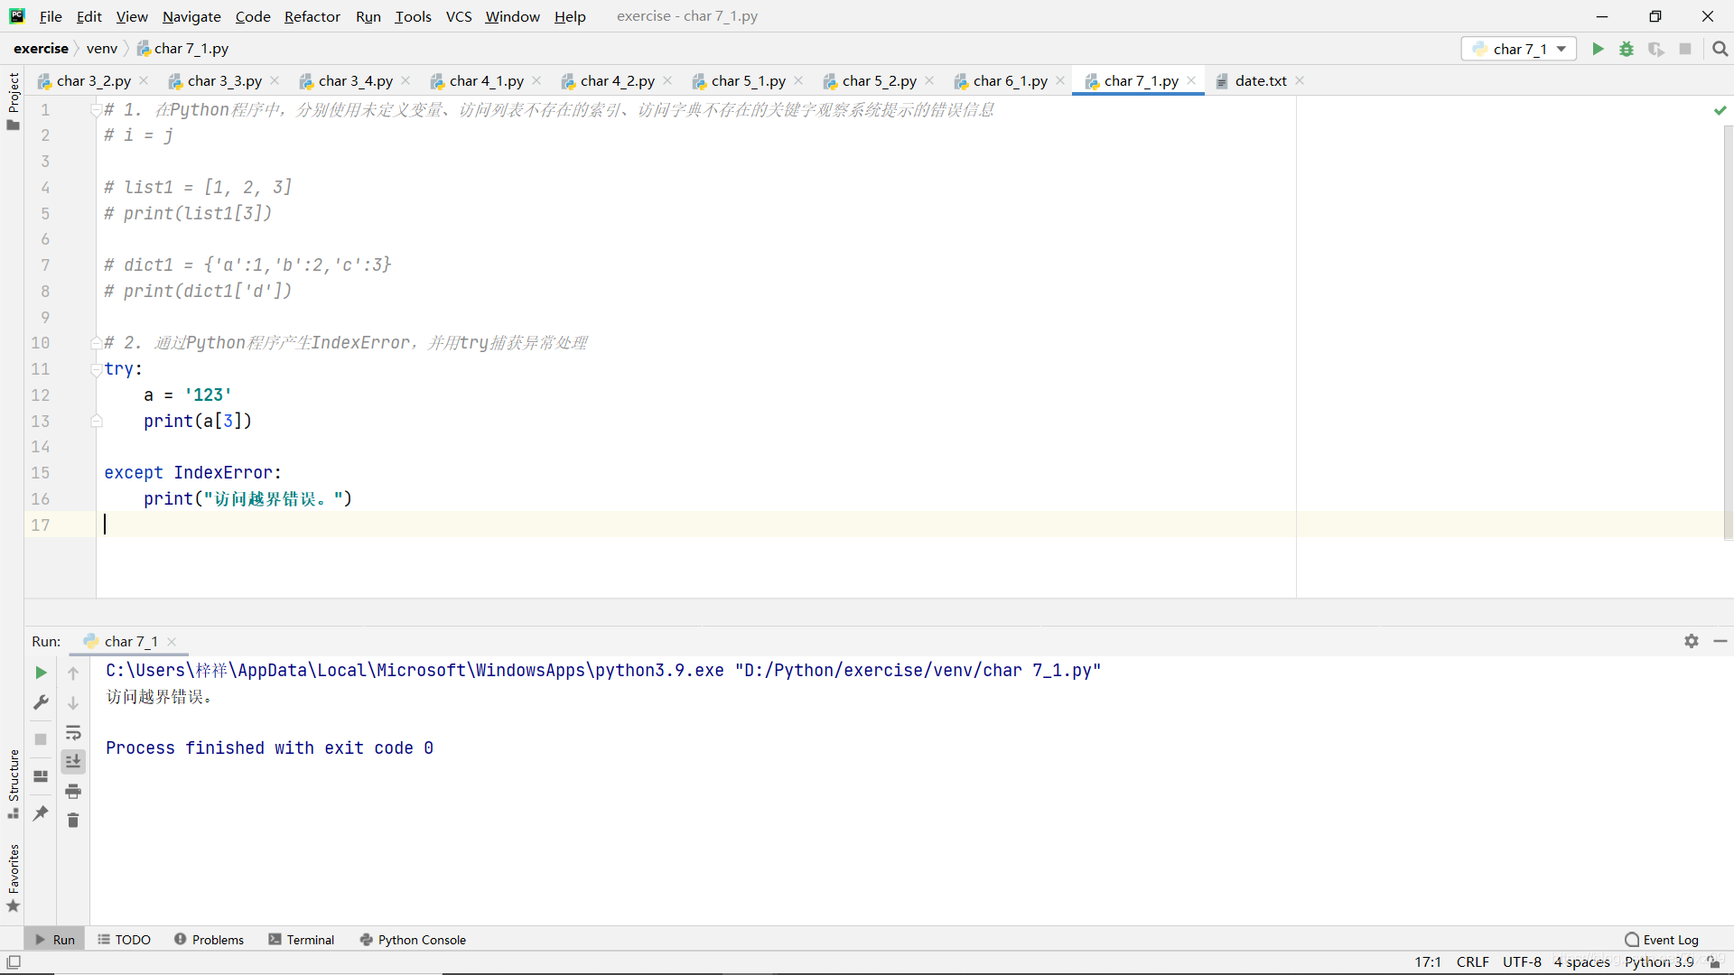Rerun program in Run panel
The width and height of the screenshot is (1734, 975).
tap(41, 673)
